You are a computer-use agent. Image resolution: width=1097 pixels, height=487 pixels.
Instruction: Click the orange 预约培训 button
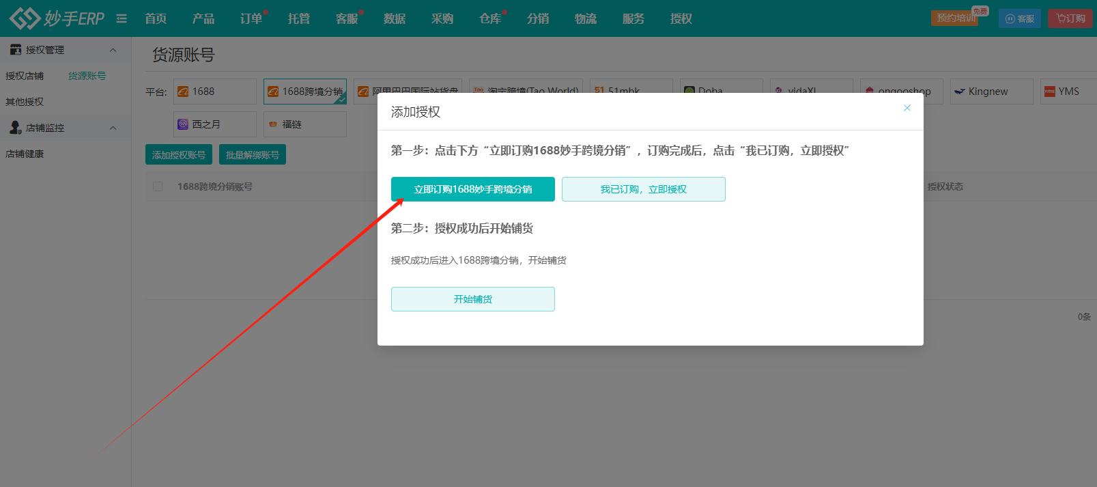955,18
